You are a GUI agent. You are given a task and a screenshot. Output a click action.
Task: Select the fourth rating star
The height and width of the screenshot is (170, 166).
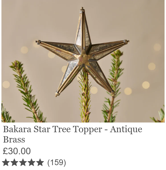[x=31, y=162]
